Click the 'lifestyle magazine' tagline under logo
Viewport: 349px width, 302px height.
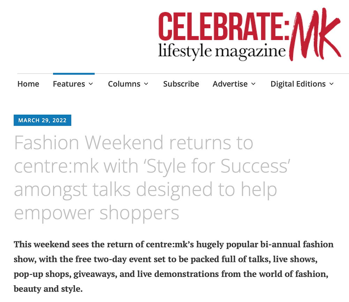(x=222, y=51)
